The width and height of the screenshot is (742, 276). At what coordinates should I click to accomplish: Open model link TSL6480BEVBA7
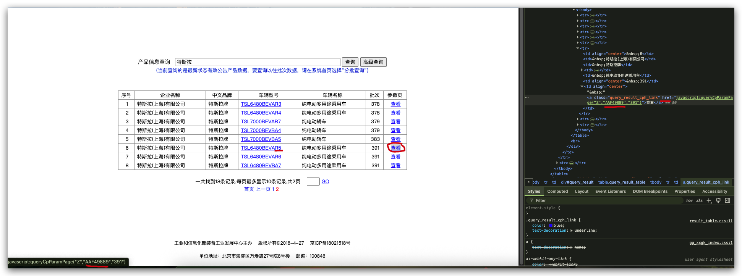click(261, 166)
